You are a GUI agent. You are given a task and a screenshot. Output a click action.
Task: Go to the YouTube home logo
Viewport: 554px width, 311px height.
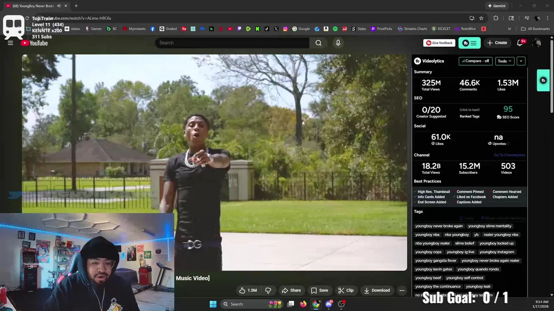[x=34, y=43]
